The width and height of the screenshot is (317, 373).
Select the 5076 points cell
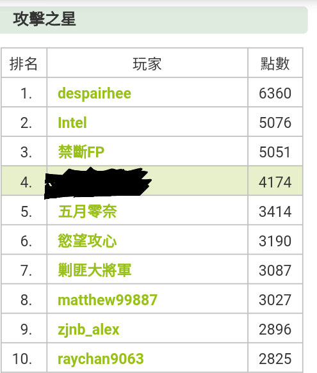pyautogui.click(x=275, y=123)
